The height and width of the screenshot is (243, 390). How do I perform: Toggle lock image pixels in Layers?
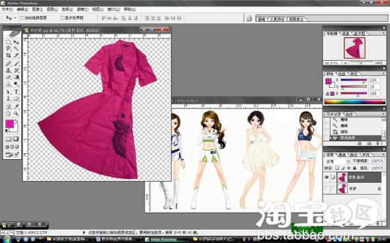[x=343, y=168]
